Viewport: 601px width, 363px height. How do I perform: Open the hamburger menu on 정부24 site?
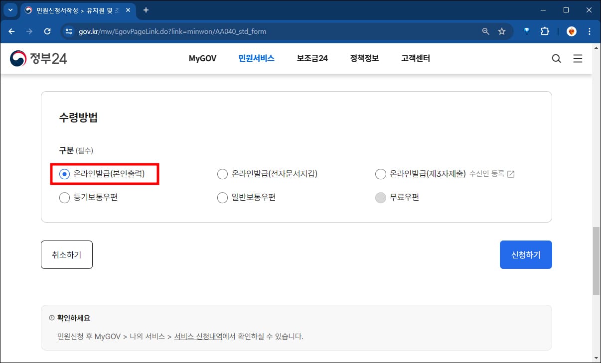(x=578, y=58)
